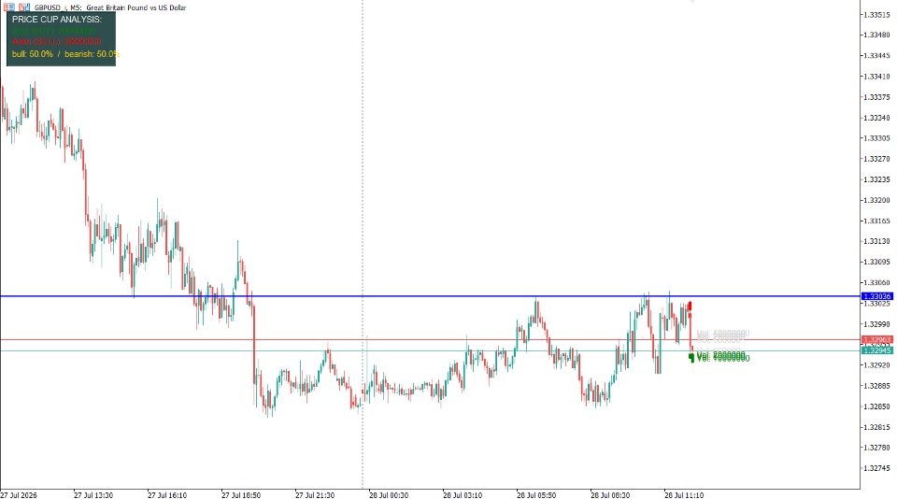The image size is (897, 499).
Task: Click the 28 Jul 11:10 time label
Action: click(x=684, y=495)
